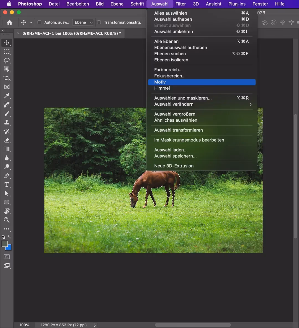This screenshot has height=328, width=299.
Task: Pick the Eyedropper tool
Action: tap(7, 96)
